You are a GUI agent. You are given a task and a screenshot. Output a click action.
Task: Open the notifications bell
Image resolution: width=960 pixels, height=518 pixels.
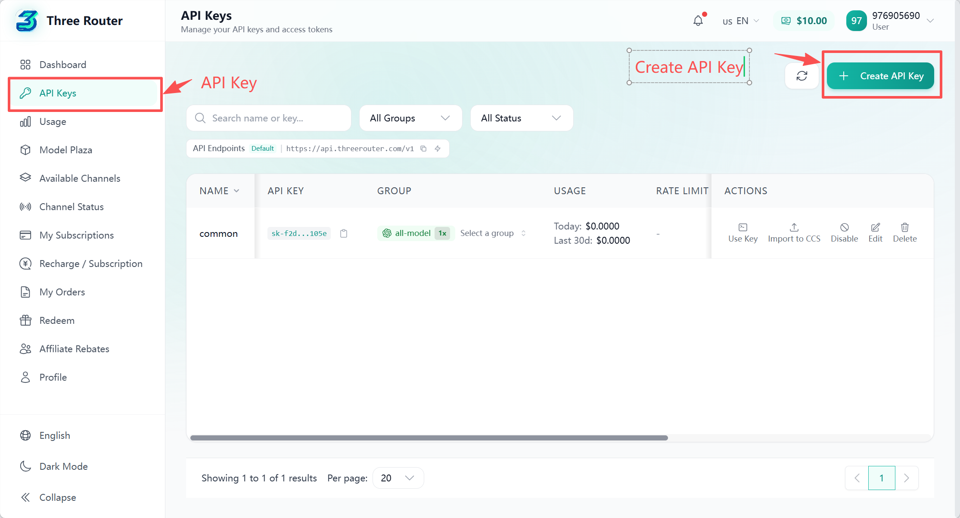(698, 21)
